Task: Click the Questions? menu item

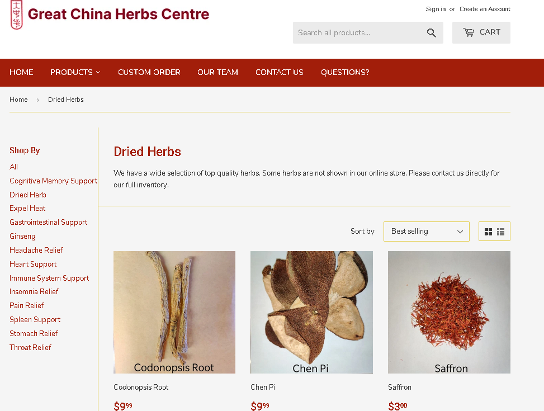Action: 345,72
